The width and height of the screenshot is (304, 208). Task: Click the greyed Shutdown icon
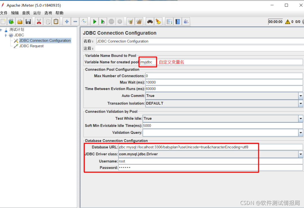[x=120, y=21]
